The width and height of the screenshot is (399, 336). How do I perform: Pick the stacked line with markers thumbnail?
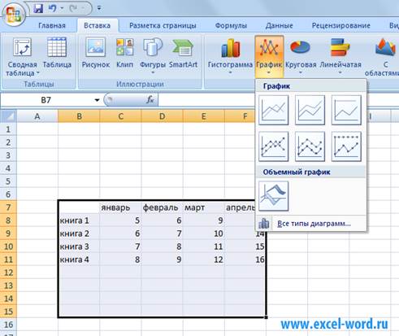tap(310, 146)
